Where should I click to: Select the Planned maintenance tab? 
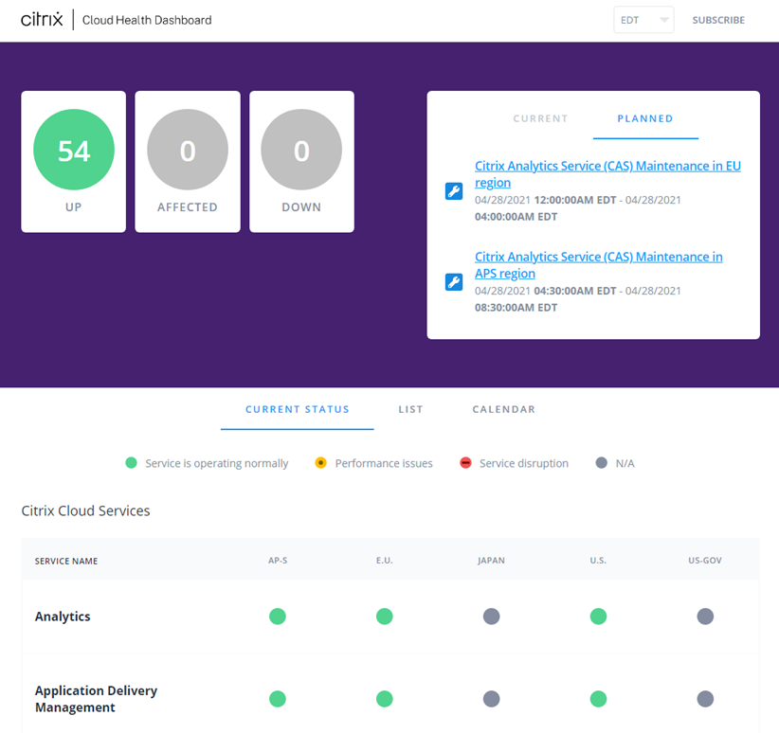click(x=644, y=119)
